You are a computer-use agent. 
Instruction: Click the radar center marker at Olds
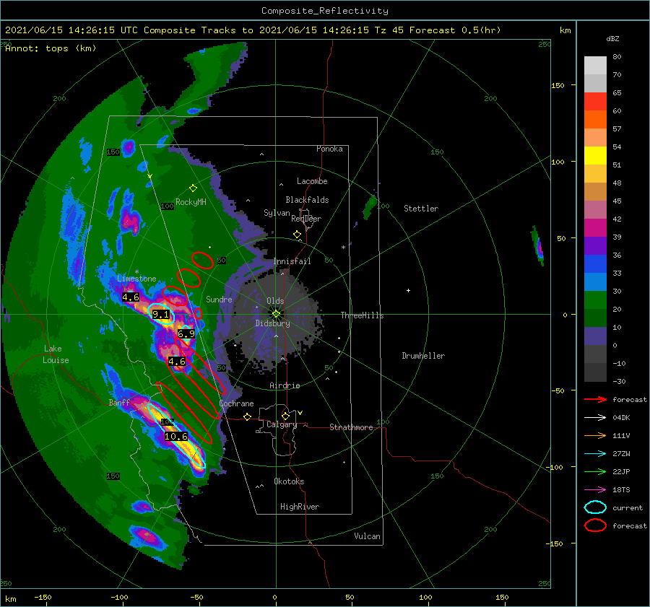point(276,314)
